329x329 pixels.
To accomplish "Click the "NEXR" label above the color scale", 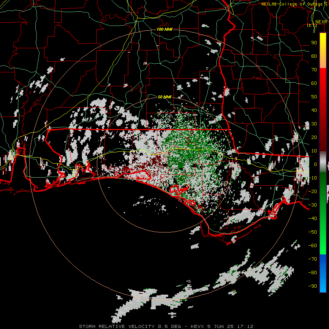I will coord(321,22).
